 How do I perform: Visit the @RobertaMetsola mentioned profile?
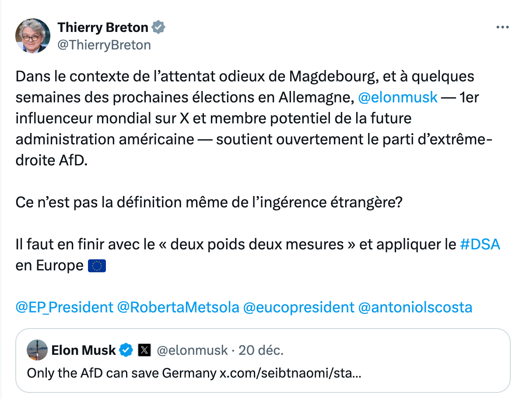pos(178,307)
